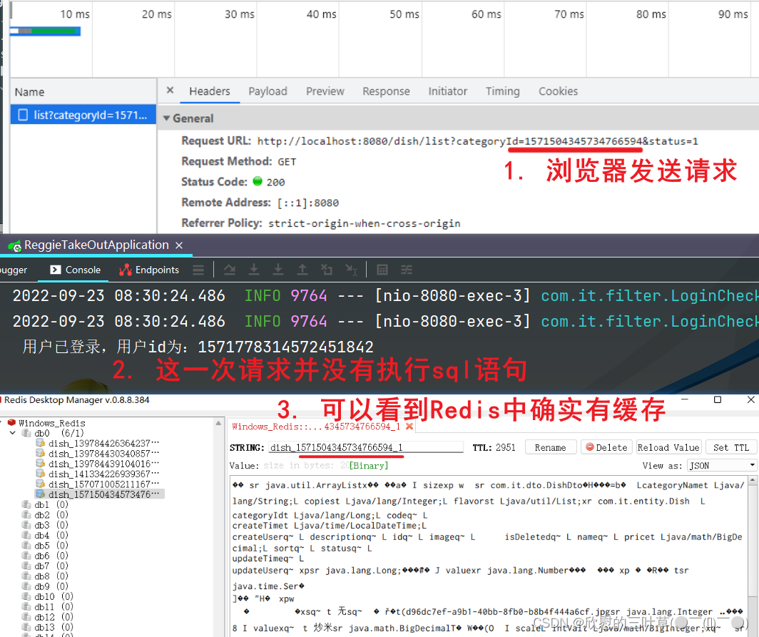759x637 pixels.
Task: Select the list?categoryId=1571 request row
Action: 83,116
